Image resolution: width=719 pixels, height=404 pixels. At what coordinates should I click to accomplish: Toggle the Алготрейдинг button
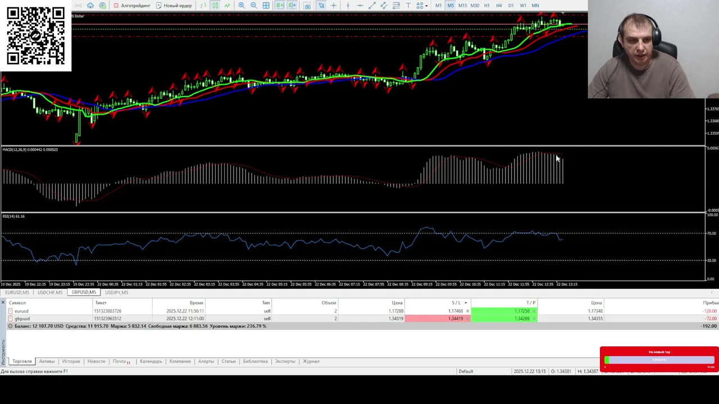tap(132, 5)
